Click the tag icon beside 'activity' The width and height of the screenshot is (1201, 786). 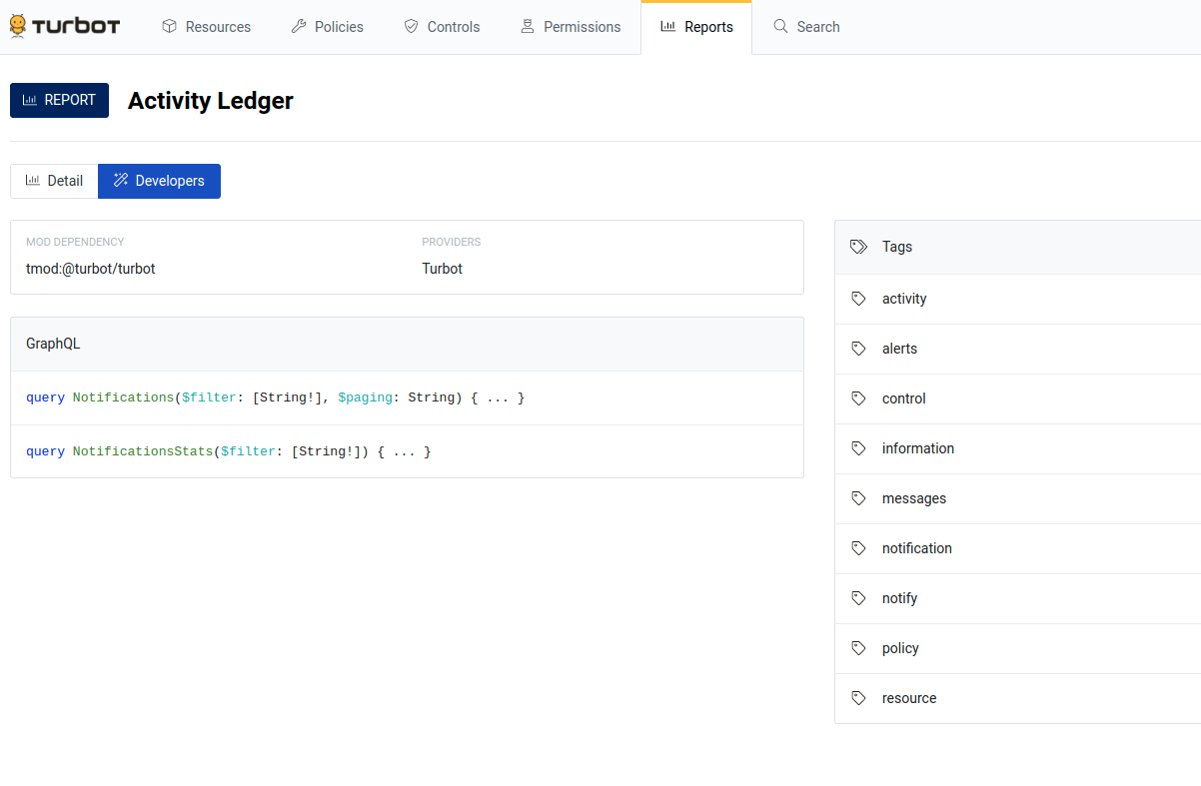[859, 298]
